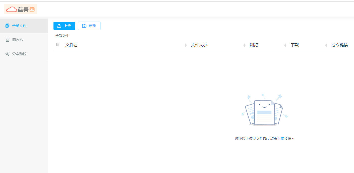Click the new folder icon on 新建 button
Image resolution: width=354 pixels, height=173 pixels.
point(84,26)
